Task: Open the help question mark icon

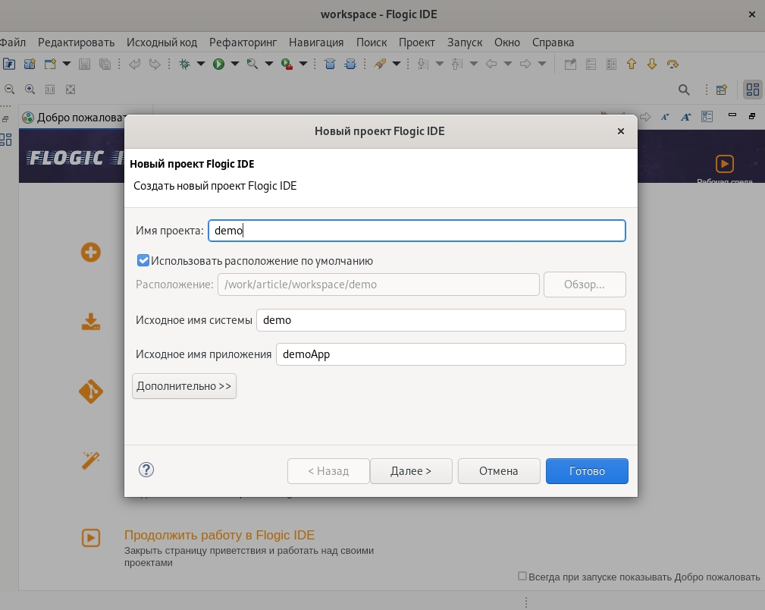Action: coord(146,470)
